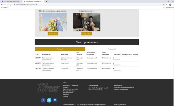Click browser forward arrow
174x106 pixels.
point(5,5)
